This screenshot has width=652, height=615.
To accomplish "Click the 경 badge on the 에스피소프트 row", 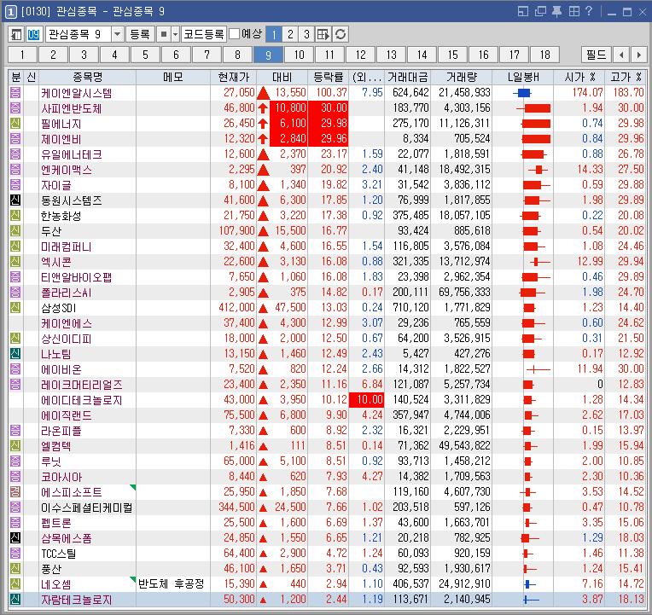I will [15, 492].
